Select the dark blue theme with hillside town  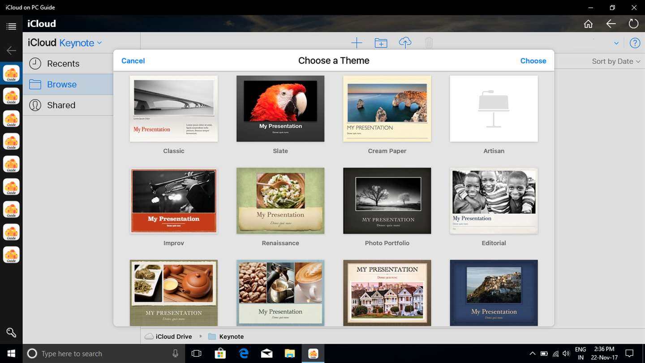click(x=494, y=293)
